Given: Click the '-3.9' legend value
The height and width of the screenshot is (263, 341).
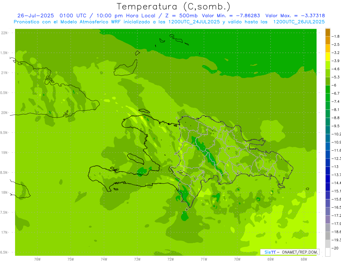Looking at the screenshot, I should [x=336, y=61].
